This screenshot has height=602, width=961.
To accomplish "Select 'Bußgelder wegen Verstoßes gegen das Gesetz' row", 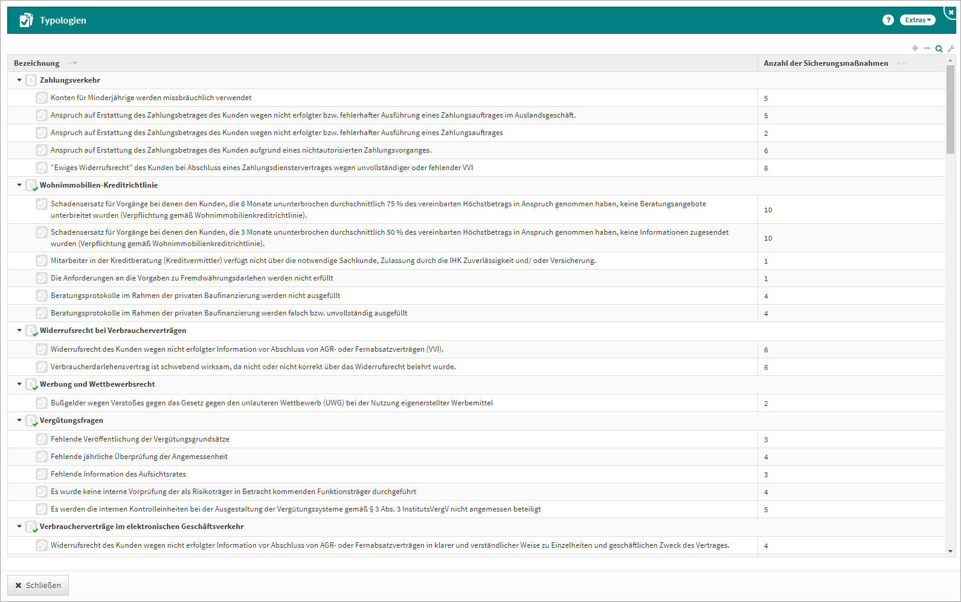I will click(x=272, y=403).
